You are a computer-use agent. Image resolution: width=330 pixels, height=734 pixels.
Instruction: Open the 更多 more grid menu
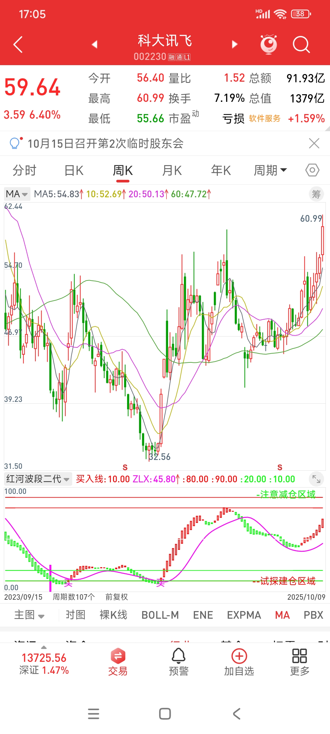click(299, 662)
